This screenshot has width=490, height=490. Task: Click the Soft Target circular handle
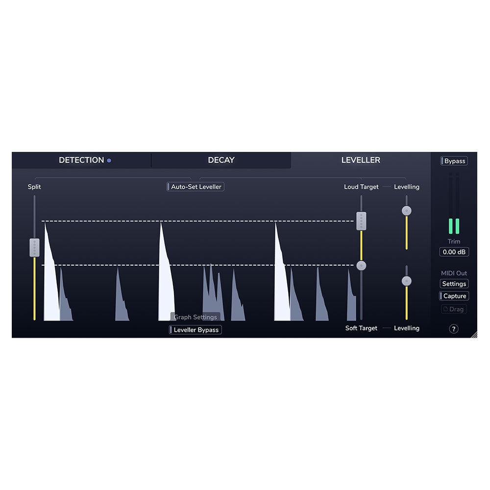coord(362,265)
